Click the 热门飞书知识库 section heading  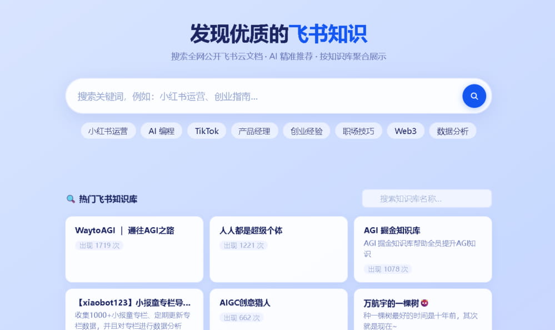(x=108, y=199)
